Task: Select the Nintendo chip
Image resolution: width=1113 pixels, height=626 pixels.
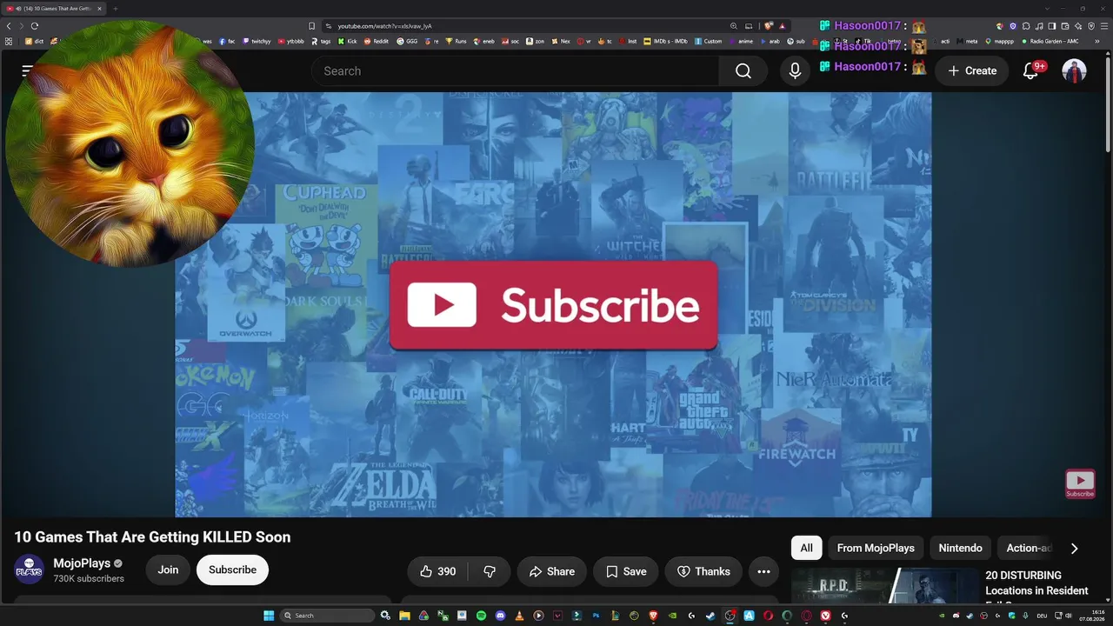Action: tap(960, 548)
